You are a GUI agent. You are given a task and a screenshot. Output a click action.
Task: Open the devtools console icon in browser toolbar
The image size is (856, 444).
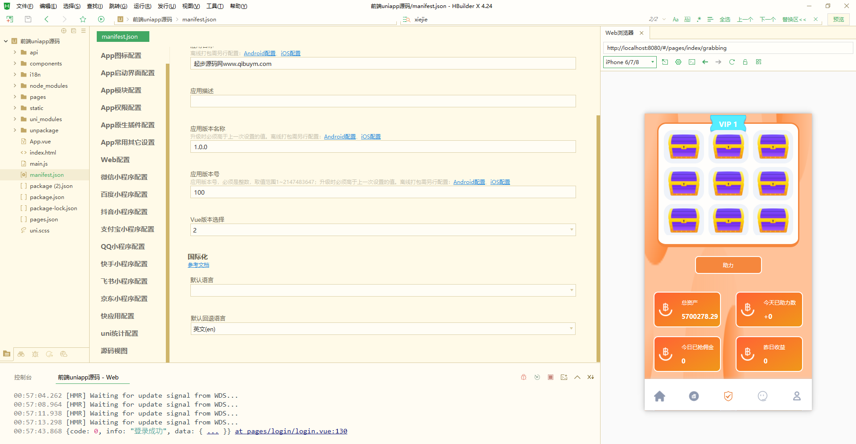pos(691,62)
